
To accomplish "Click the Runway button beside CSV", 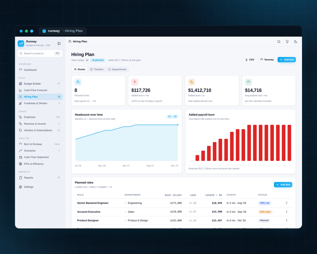I will (267, 60).
